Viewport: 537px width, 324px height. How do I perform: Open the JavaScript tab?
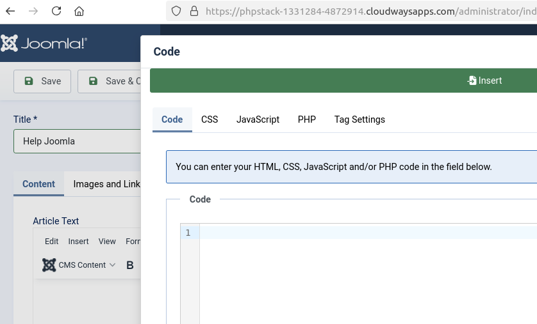tap(258, 120)
